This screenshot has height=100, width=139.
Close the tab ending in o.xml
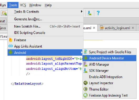(94, 28)
